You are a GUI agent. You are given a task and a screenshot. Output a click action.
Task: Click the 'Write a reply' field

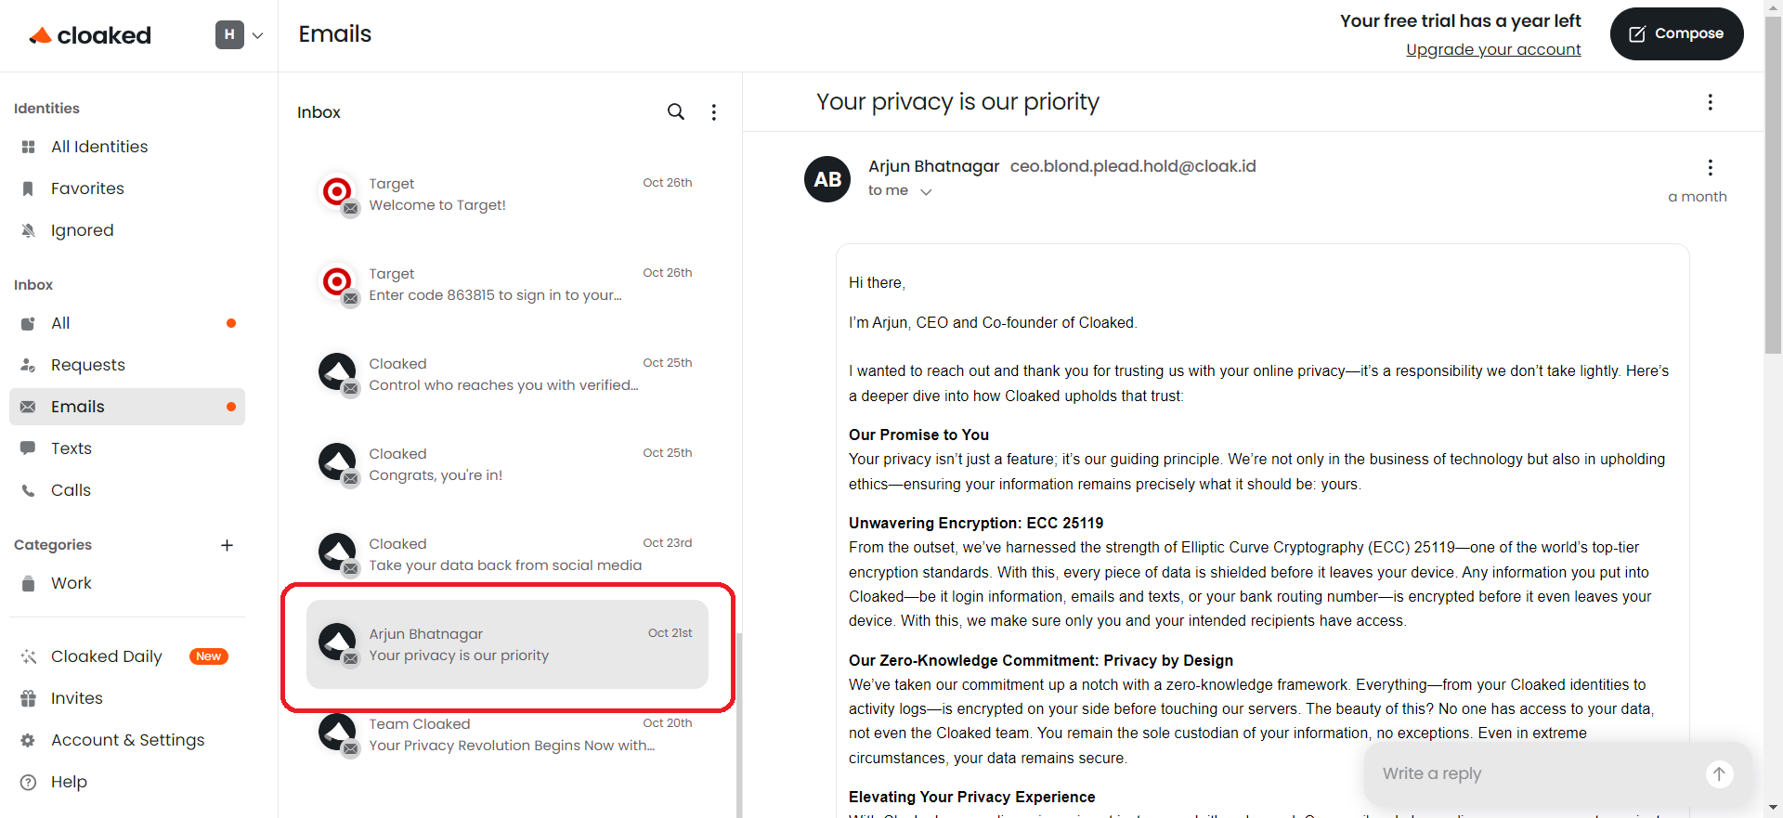click(x=1532, y=773)
